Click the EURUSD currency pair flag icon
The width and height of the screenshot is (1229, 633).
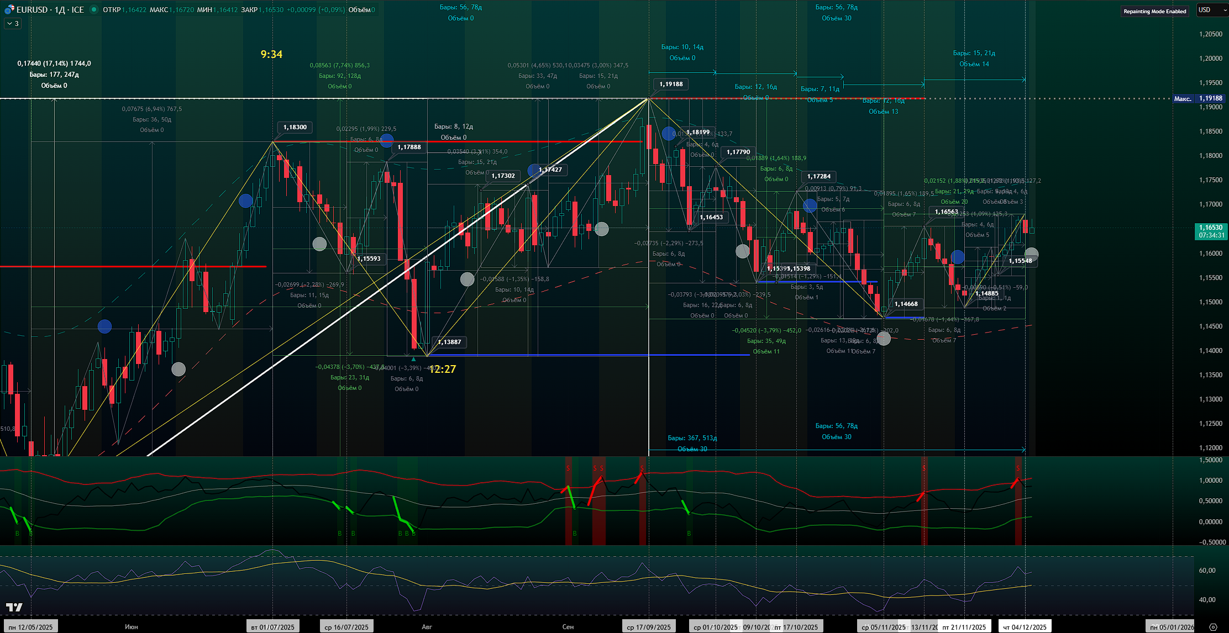click(9, 9)
